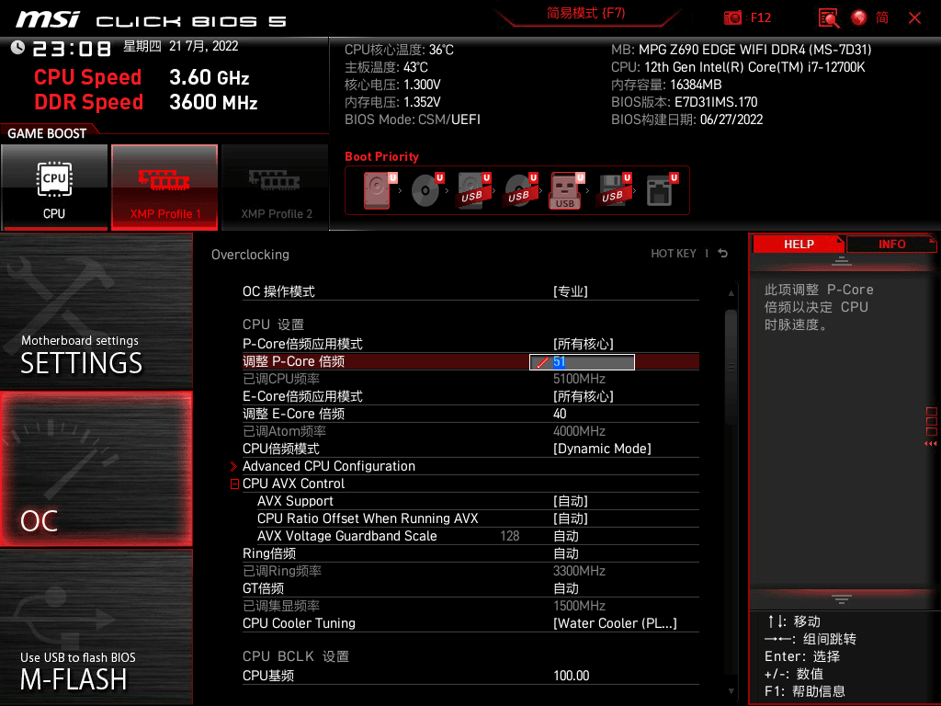Expand Advanced CPU Configuration submenu
The image size is (941, 706).
click(329, 466)
